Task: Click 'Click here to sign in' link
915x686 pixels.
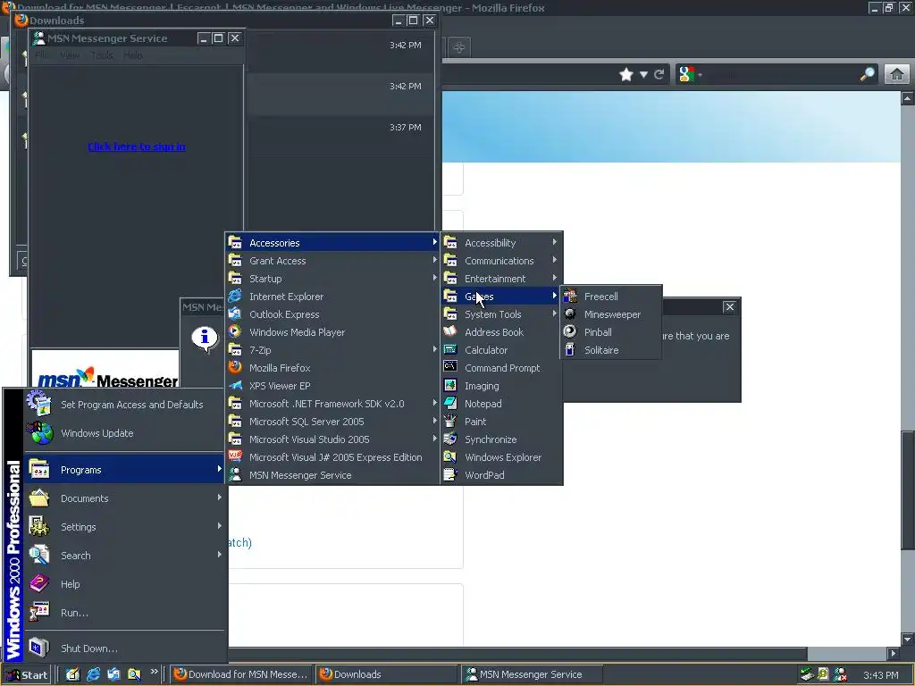Action: 137,146
